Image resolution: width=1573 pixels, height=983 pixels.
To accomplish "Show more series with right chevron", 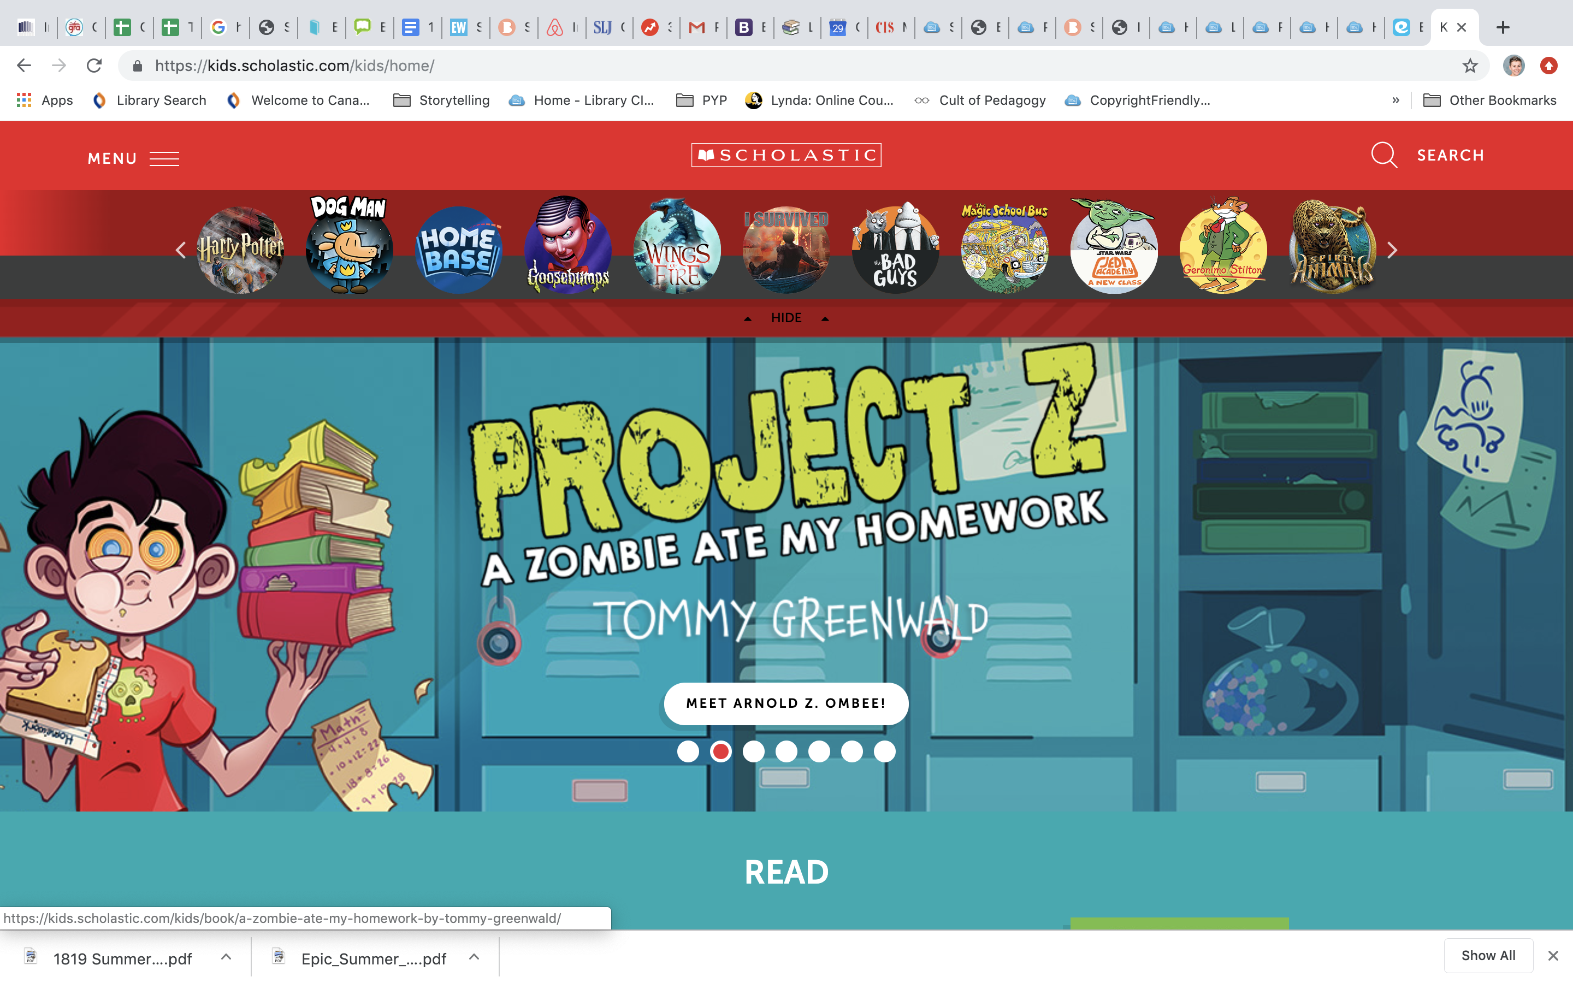I will pos(1392,250).
